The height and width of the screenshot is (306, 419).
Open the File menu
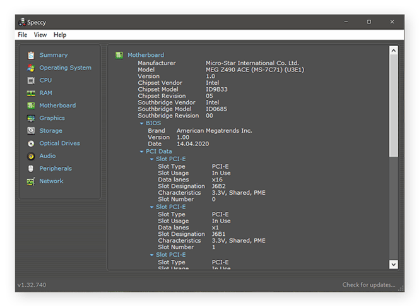click(23, 35)
